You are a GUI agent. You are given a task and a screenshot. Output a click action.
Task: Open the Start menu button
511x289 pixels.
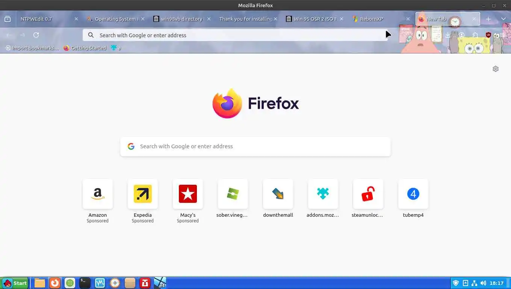coord(15,283)
